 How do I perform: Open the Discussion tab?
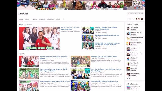(51, 19)
